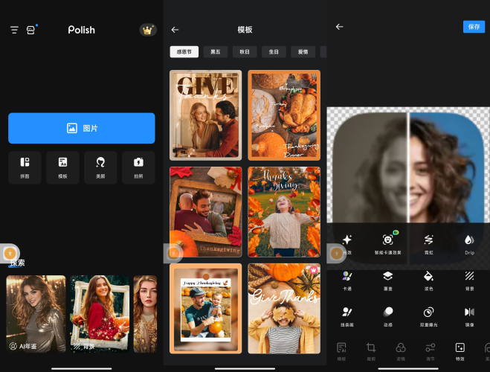
Task: Open the store icon beside the menu
Action: click(x=31, y=30)
